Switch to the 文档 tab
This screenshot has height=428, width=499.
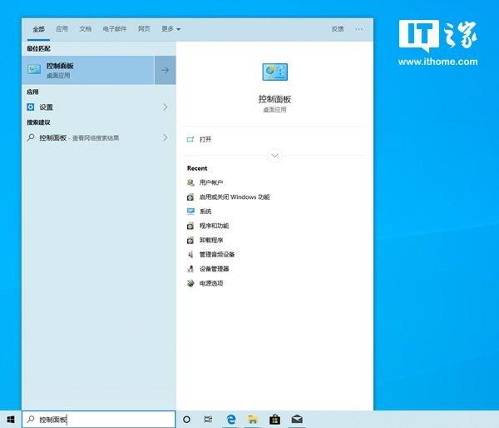[86, 29]
